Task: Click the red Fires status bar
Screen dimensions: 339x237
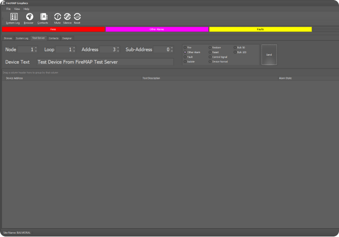Action: [53, 30]
